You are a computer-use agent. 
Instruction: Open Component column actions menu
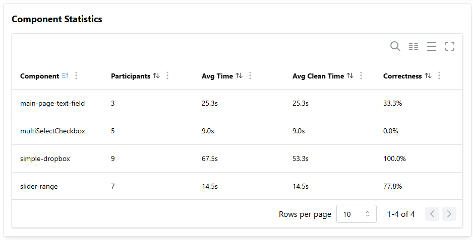[76, 75]
